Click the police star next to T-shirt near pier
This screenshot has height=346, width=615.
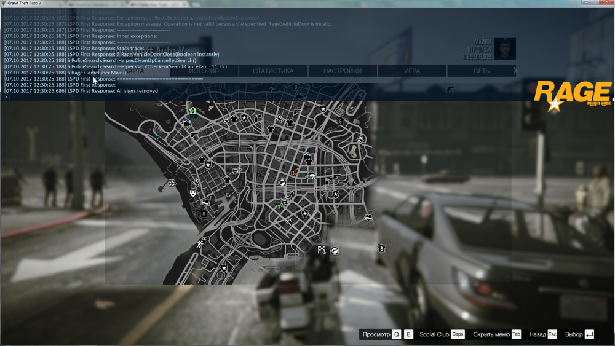208,165
